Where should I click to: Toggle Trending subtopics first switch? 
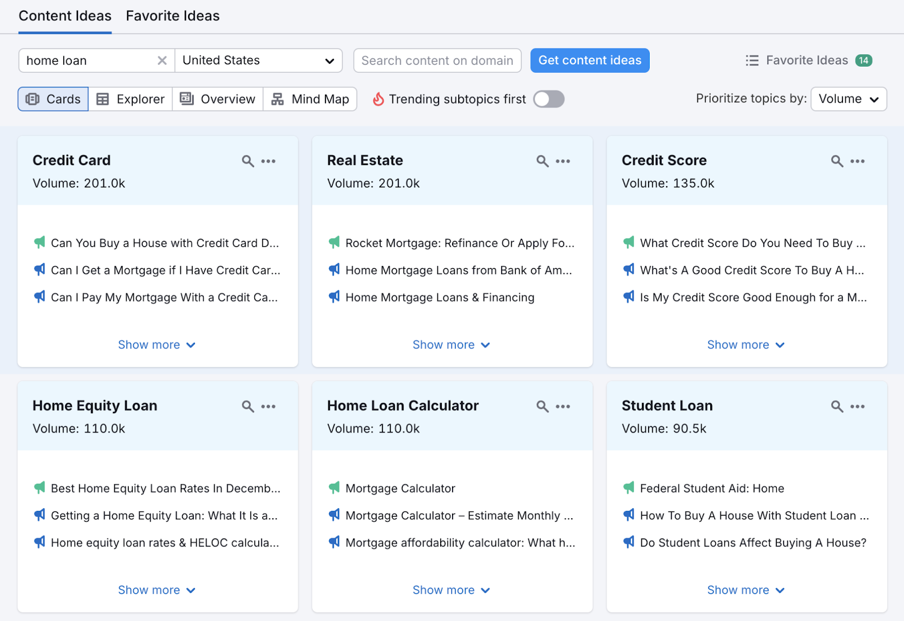tap(549, 99)
